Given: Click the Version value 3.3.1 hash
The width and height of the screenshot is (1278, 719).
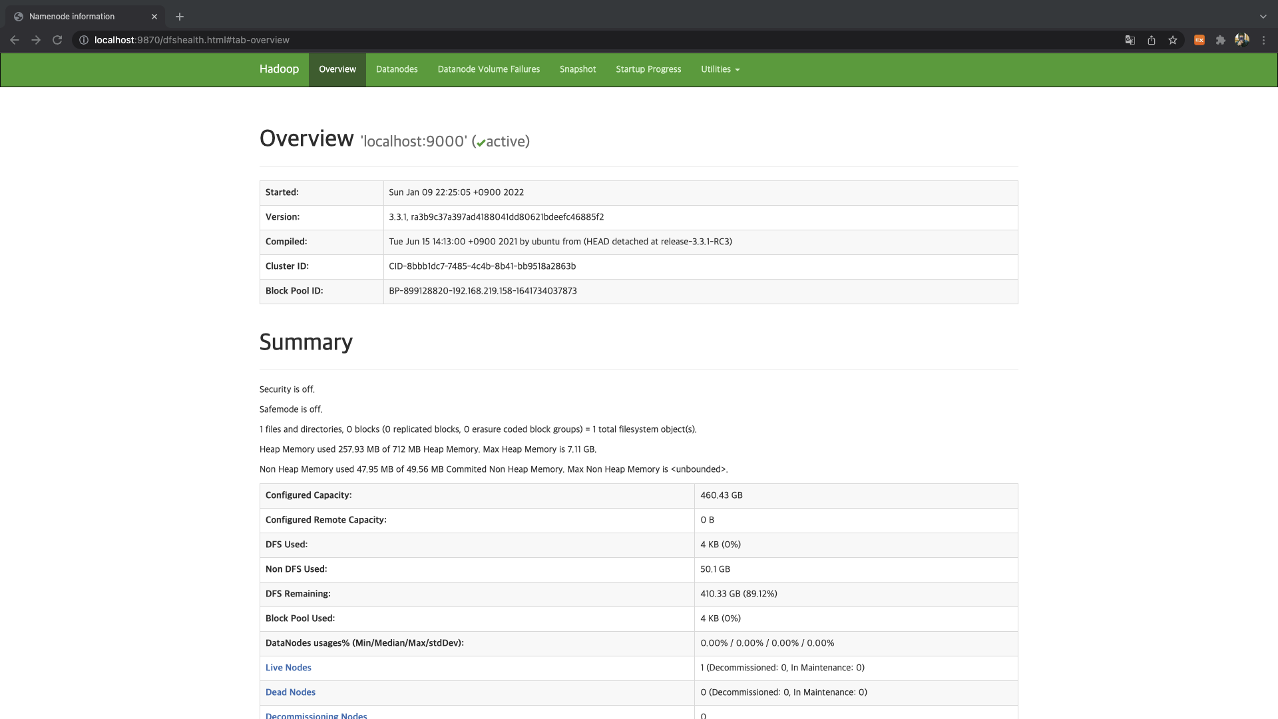Looking at the screenshot, I should [x=497, y=217].
